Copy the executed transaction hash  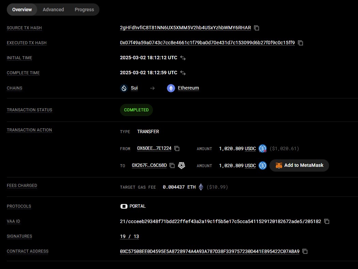pyautogui.click(x=300, y=43)
